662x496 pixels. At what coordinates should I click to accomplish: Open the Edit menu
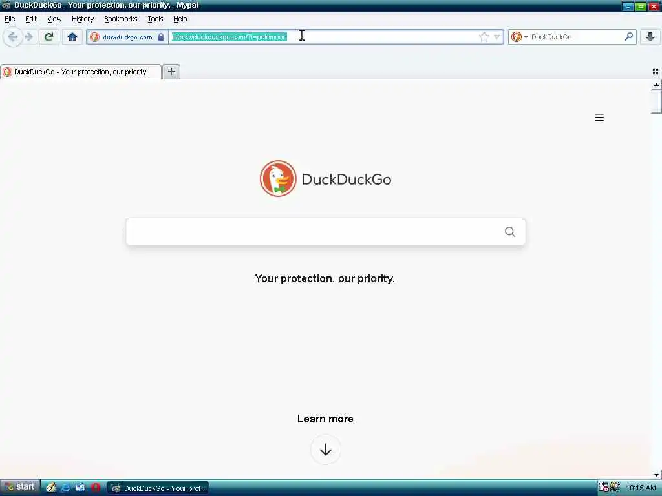click(x=31, y=19)
